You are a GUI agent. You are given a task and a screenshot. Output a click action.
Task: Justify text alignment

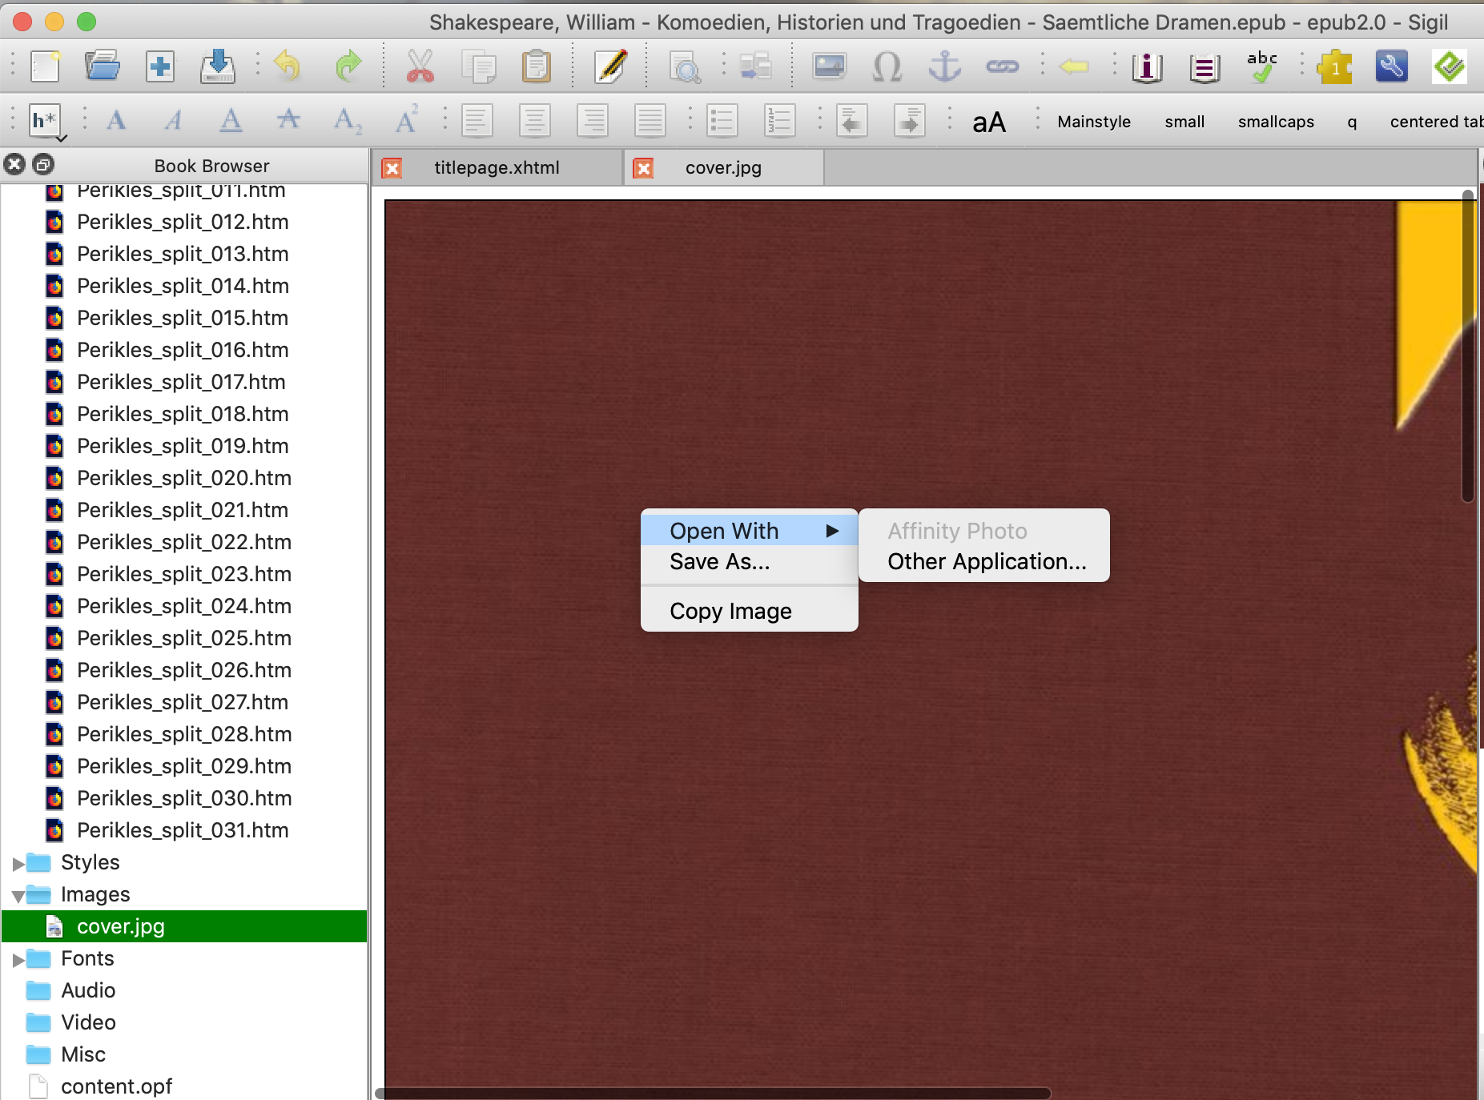(650, 121)
